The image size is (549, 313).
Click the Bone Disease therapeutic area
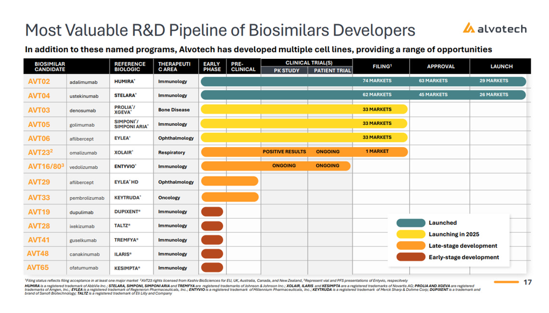pos(174,110)
